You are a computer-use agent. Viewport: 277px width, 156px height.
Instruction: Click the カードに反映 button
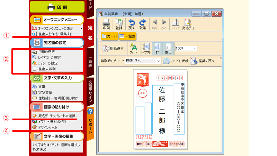tap(176, 61)
